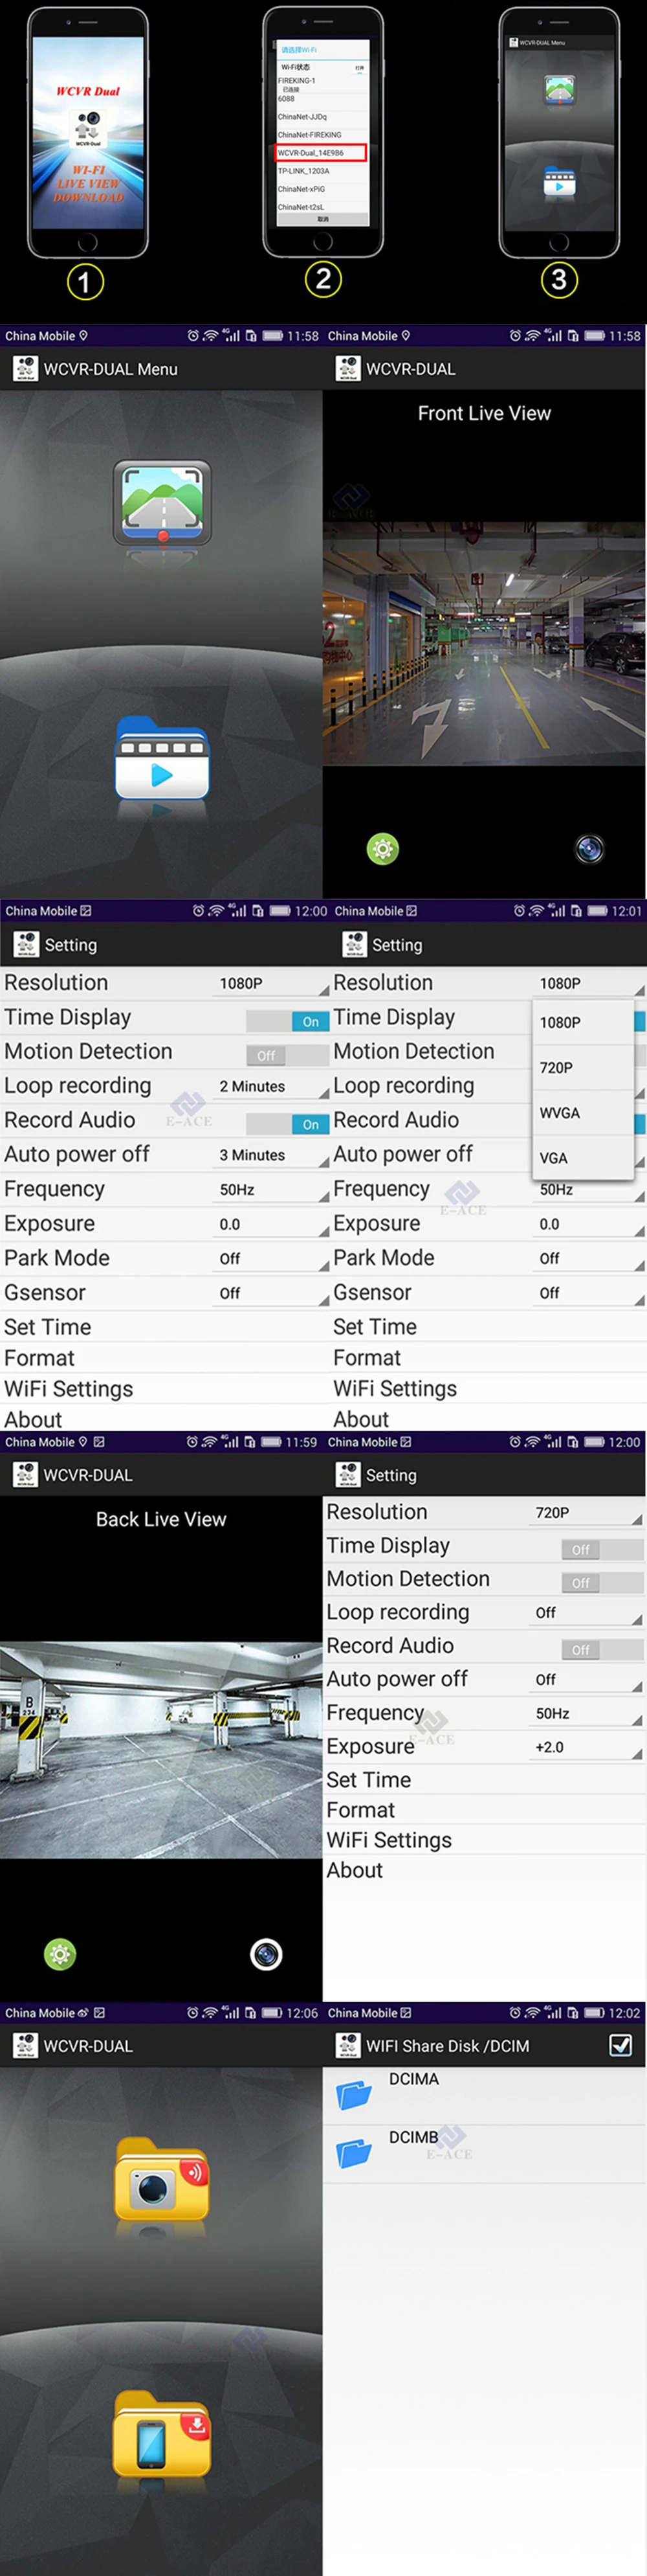Tick the select-all checkbox in WIFI Share Disk header
This screenshot has width=647, height=2576.
tap(620, 2045)
